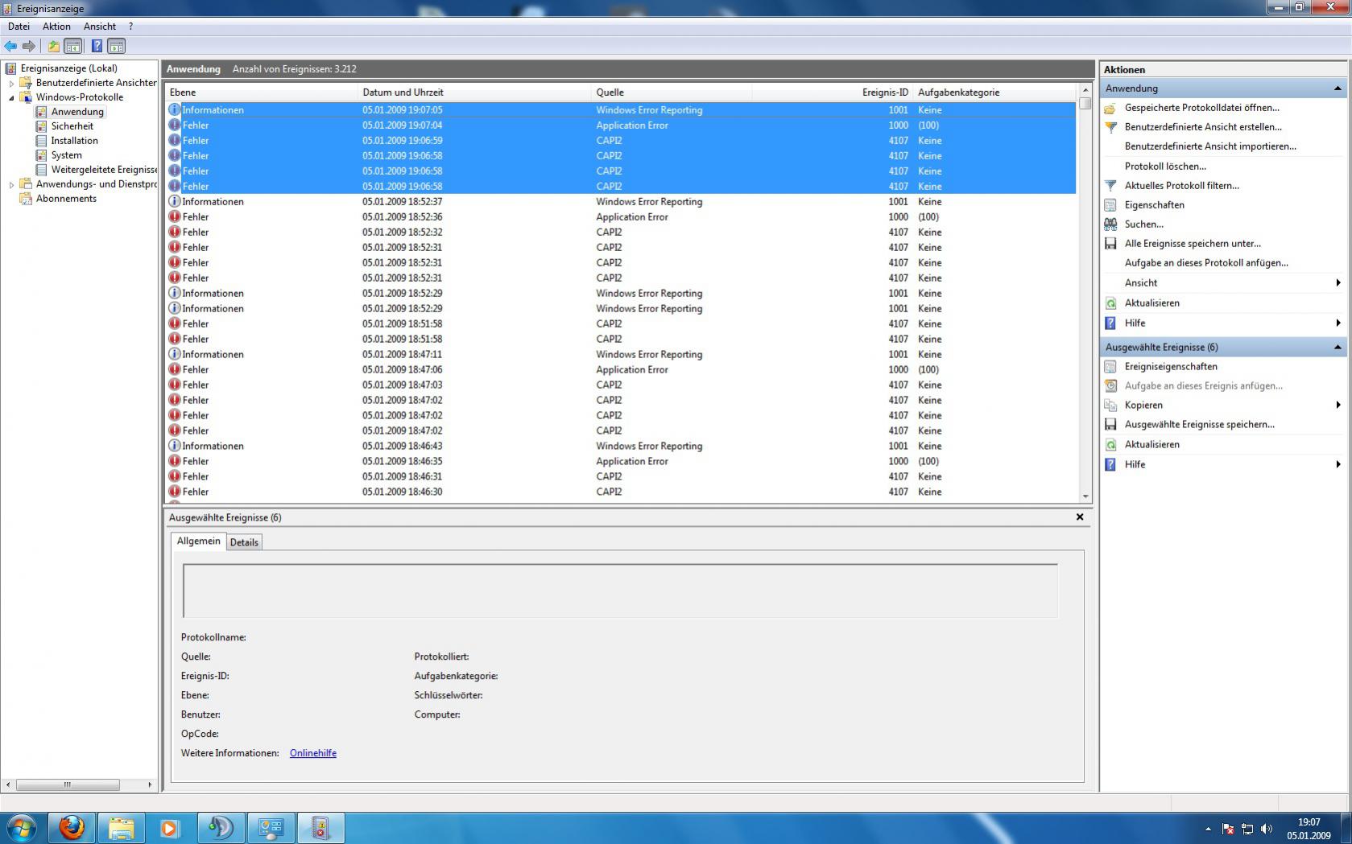Expand 'Benutzerdefinierte Ansichten' tree node
Viewport: 1352px width, 844px height.
click(11, 83)
